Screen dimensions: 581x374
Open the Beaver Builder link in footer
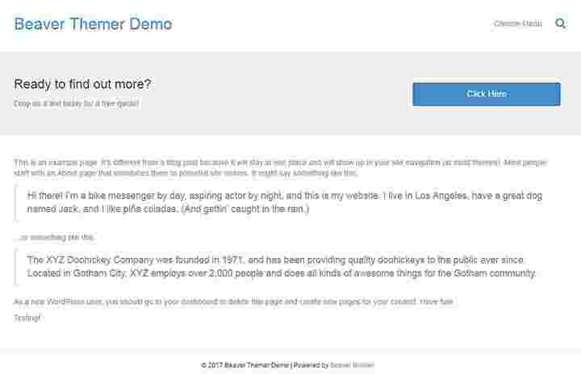(352, 365)
